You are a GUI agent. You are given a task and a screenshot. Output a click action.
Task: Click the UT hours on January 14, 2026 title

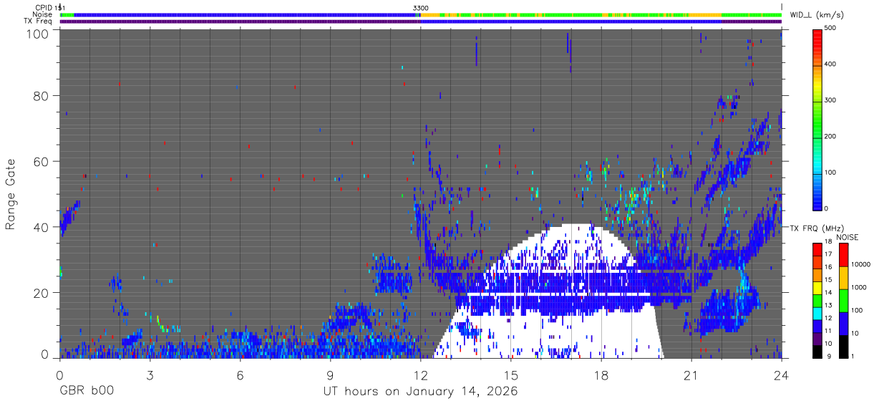419,392
